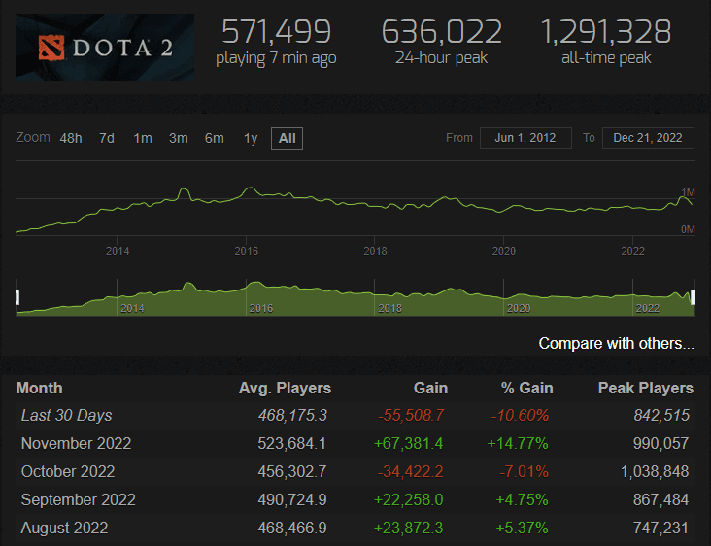Grab the right navigator range handle
The width and height of the screenshot is (711, 546).
point(693,297)
